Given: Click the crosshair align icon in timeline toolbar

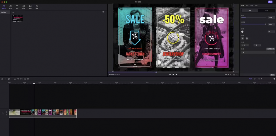Looking at the screenshot, I should point(255,79).
